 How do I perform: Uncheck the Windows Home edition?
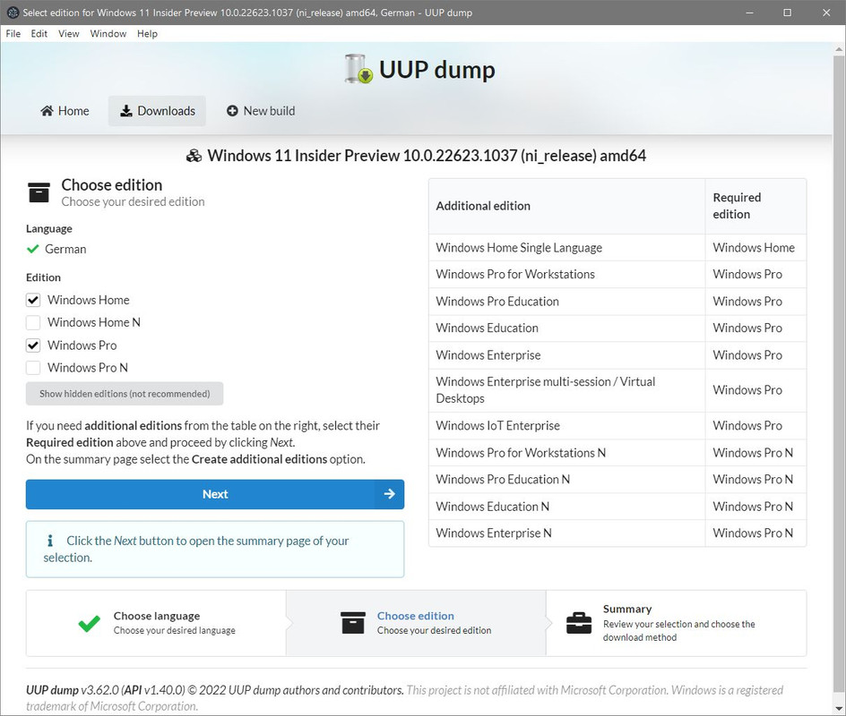coord(33,300)
